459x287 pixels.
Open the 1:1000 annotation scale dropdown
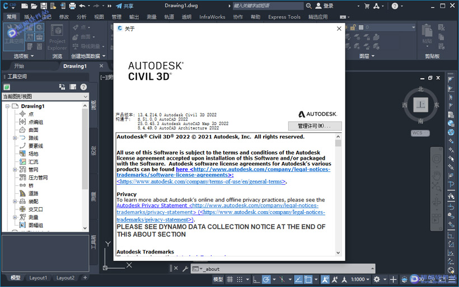point(360,279)
